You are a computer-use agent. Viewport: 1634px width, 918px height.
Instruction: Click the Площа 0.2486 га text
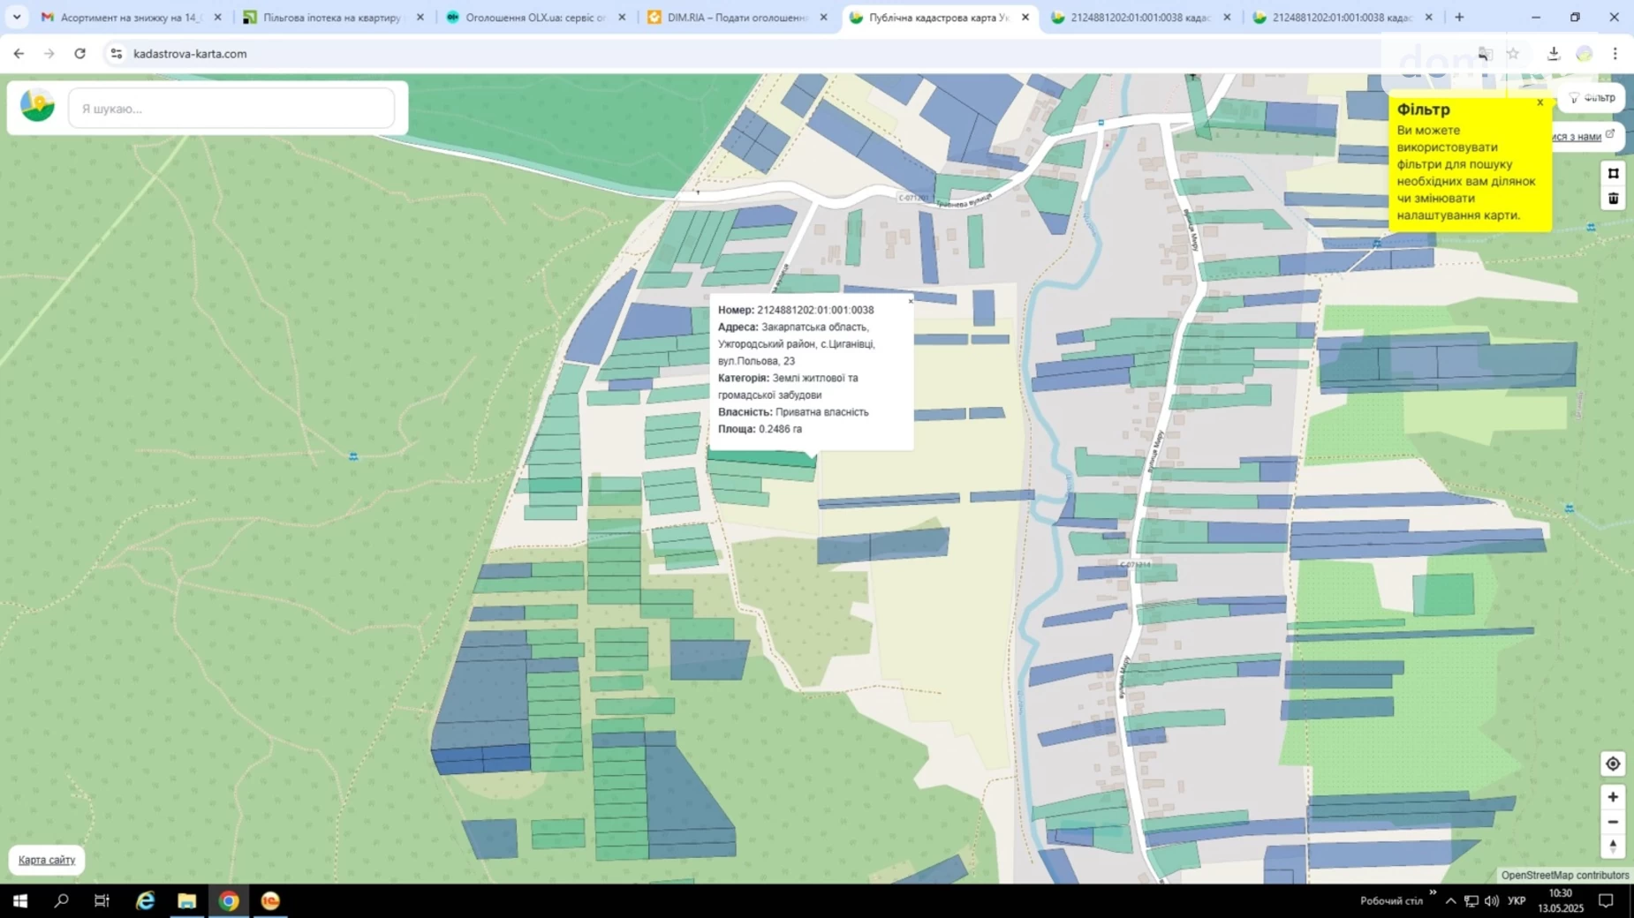pyautogui.click(x=760, y=429)
